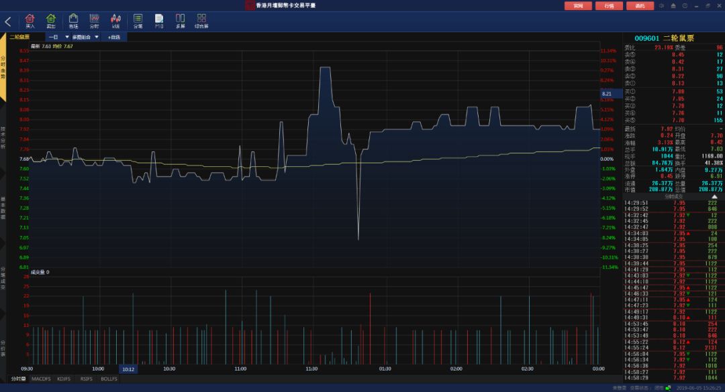The height and width of the screenshot is (392, 725).
Task: Click the sound icon in title bar
Action: [662, 5]
